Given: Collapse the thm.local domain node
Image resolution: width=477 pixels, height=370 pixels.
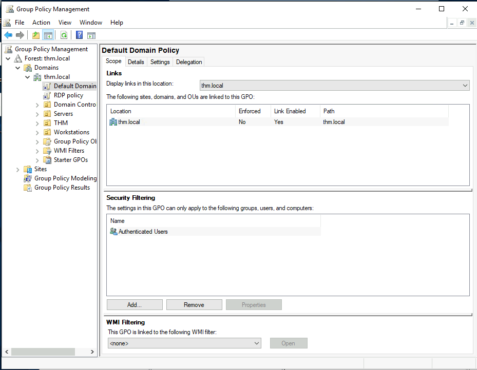Looking at the screenshot, I should click(27, 77).
